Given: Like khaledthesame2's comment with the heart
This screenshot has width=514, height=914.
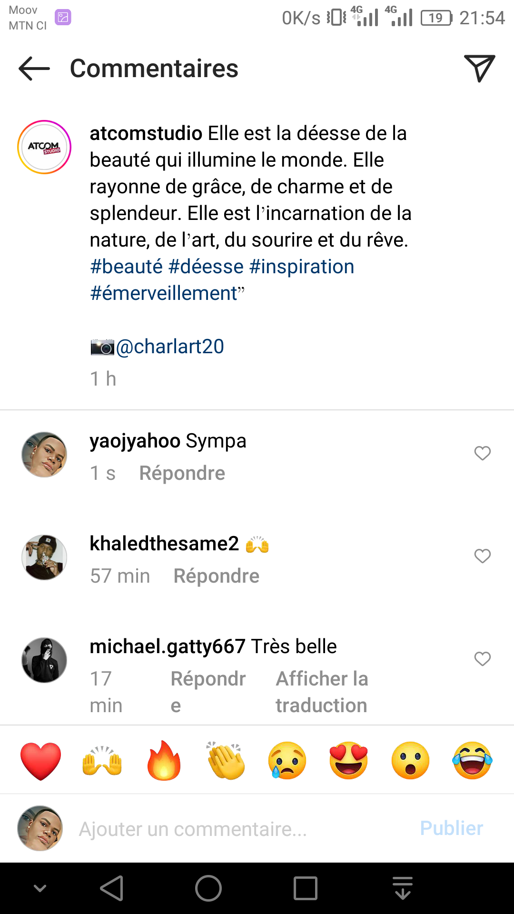Looking at the screenshot, I should 482,556.
